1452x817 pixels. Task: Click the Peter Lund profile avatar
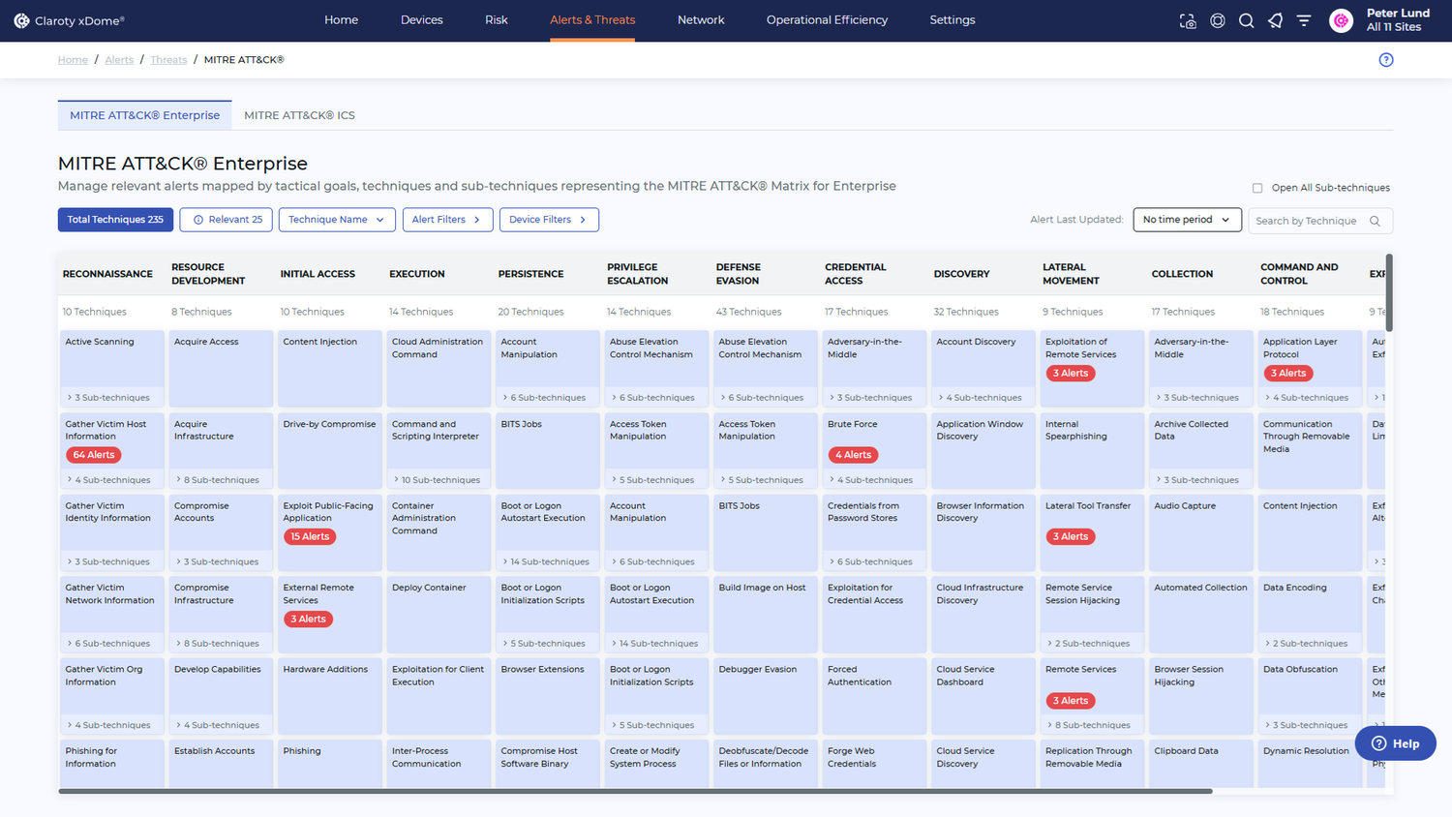(1341, 20)
